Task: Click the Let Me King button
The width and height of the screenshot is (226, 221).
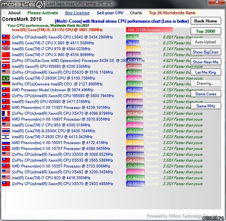Action: 206,72
